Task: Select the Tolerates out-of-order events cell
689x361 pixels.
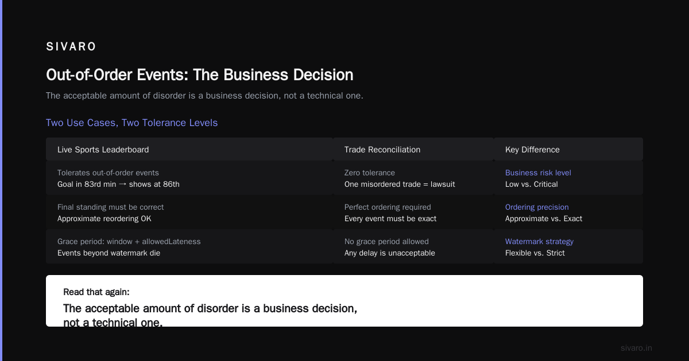Action: 189,178
